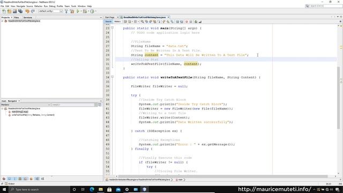Open Project using the toolbar icon

click(14, 11)
